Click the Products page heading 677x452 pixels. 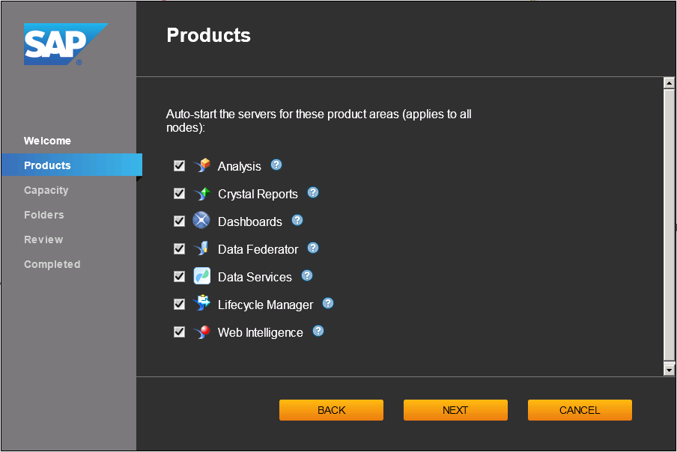(x=208, y=35)
